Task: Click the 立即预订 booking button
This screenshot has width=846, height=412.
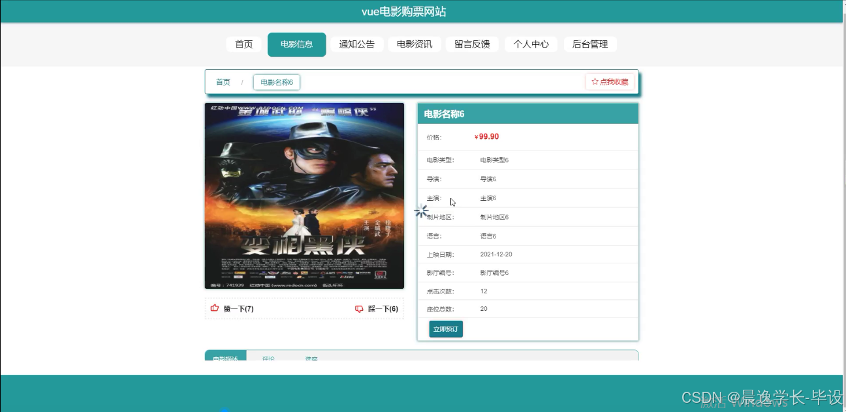Action: coord(446,329)
